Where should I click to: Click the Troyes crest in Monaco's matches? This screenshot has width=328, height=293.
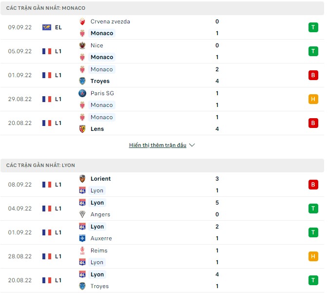[82, 81]
